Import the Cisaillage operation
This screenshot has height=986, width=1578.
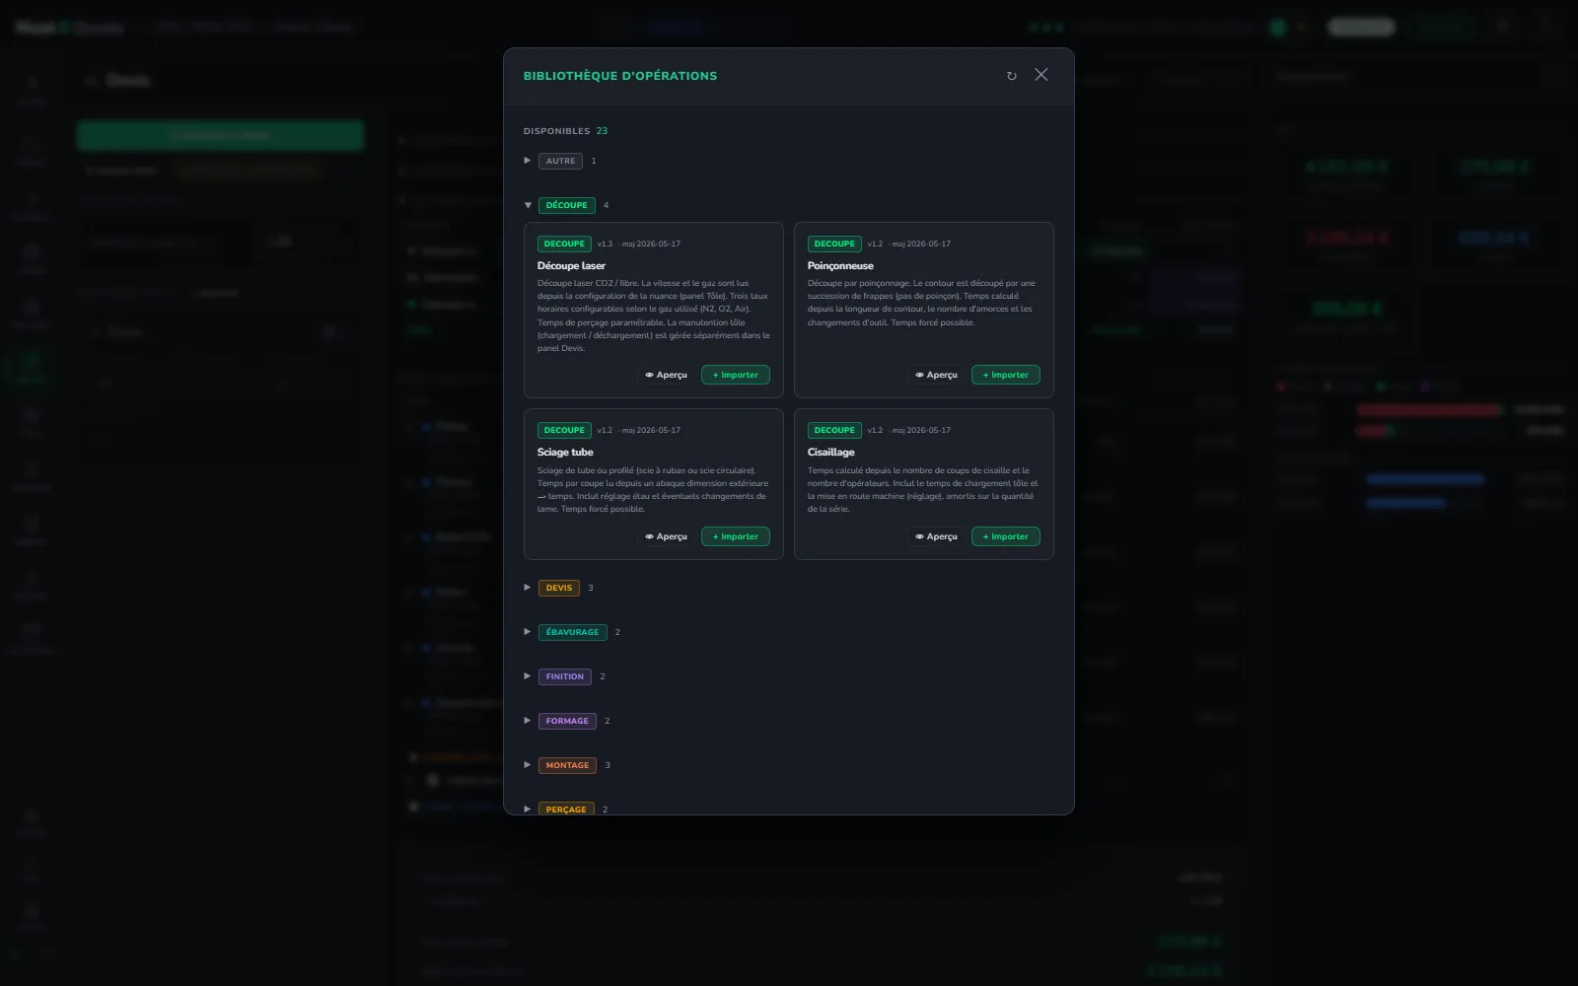(x=1006, y=536)
